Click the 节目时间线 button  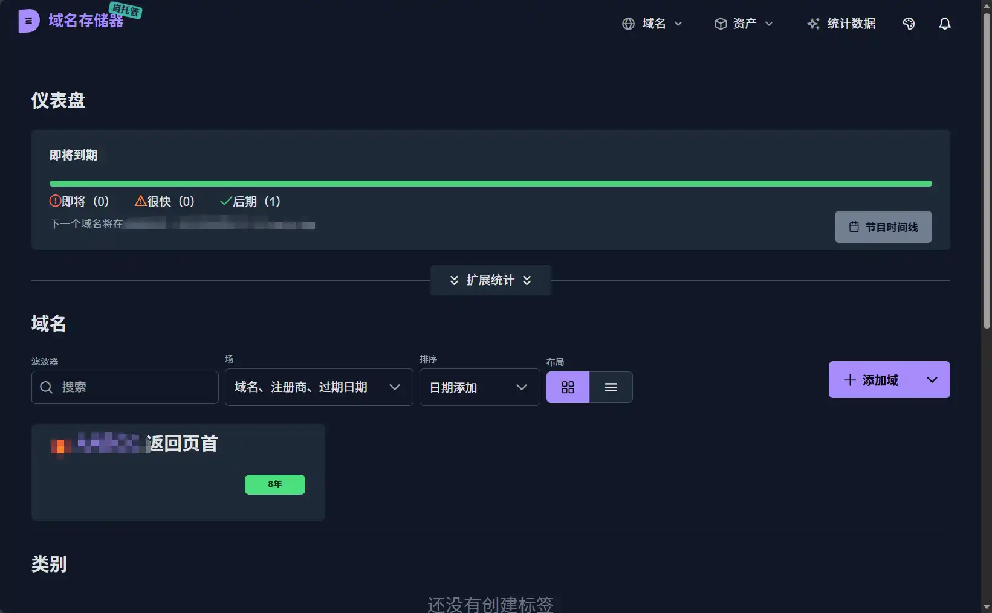click(883, 227)
